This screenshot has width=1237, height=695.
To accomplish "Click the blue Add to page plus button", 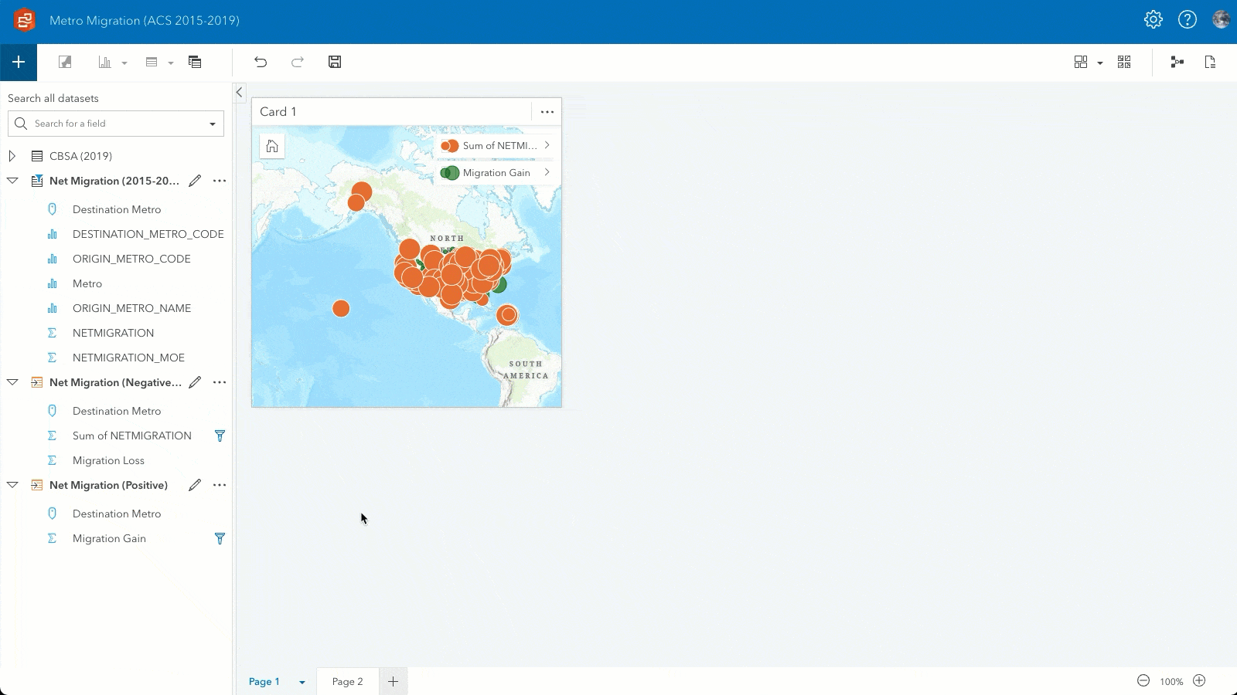I will (19, 62).
